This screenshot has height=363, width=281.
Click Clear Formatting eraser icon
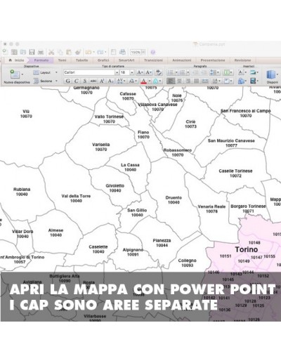pyautogui.click(x=159, y=72)
